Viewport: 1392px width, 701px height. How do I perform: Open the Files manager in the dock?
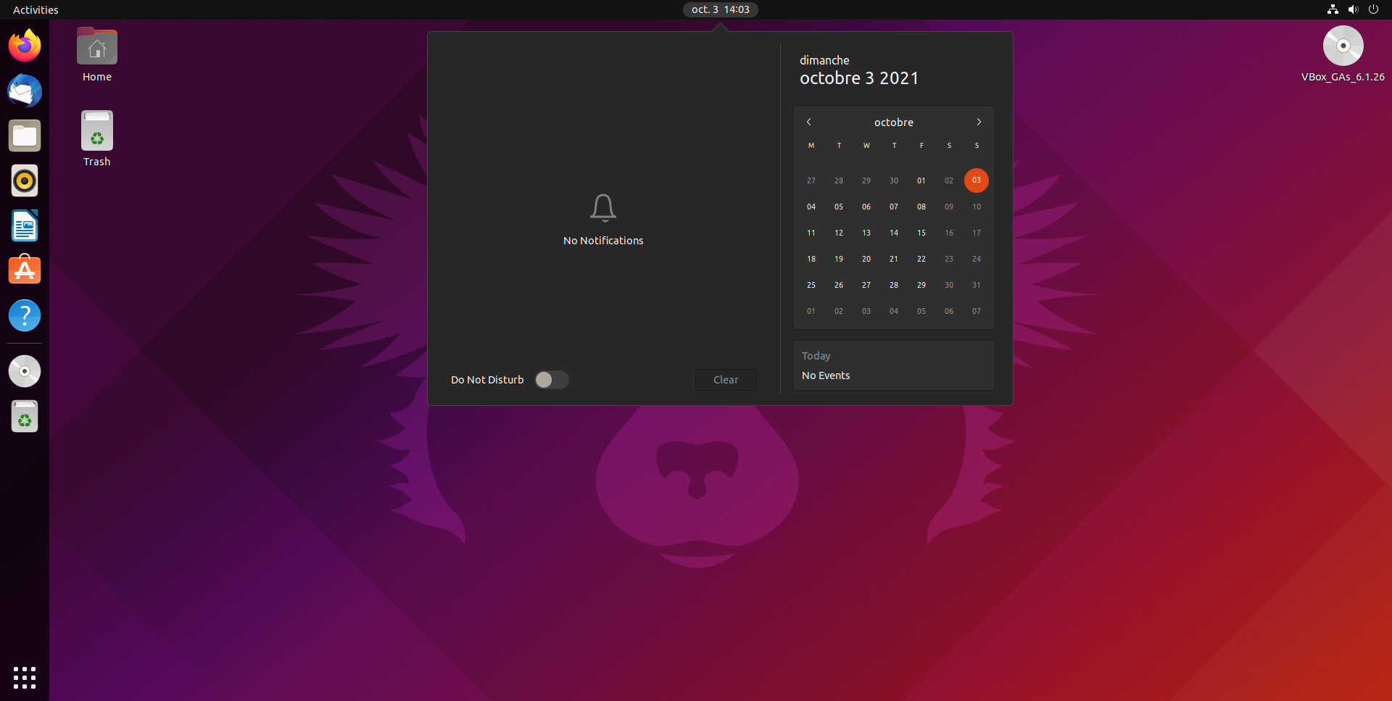(25, 136)
